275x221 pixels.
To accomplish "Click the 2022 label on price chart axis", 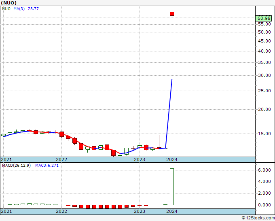I will click(61, 159).
